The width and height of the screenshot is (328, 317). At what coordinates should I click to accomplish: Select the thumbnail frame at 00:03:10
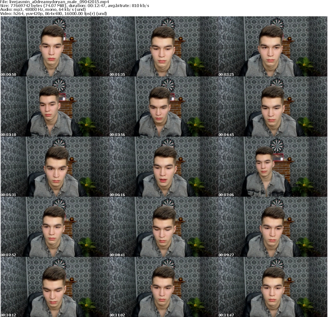(55, 107)
